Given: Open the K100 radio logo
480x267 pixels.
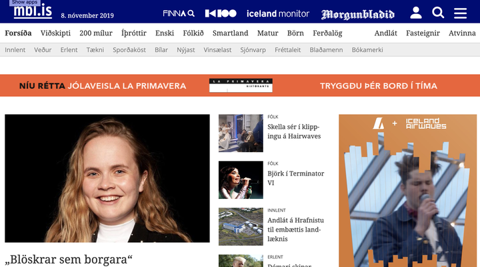Looking at the screenshot, I should [x=221, y=13].
